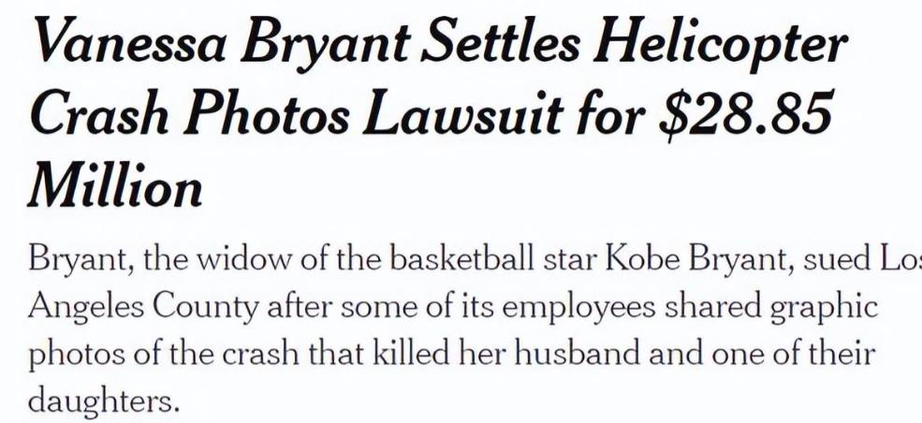Click the Crash Photos words in headline
Image resolution: width=922 pixels, height=423 pixels.
click(189, 113)
